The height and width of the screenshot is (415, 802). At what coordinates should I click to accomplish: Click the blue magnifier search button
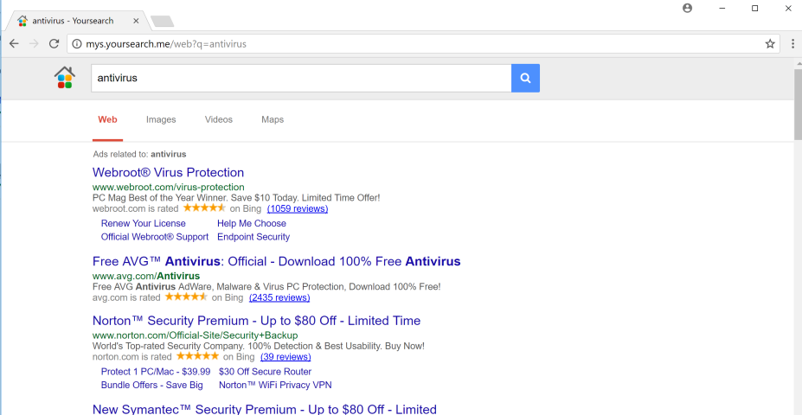click(525, 78)
